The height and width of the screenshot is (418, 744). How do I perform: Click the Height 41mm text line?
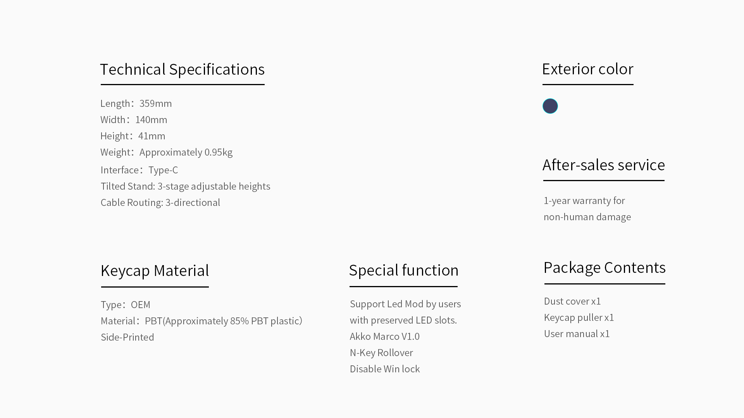click(133, 136)
